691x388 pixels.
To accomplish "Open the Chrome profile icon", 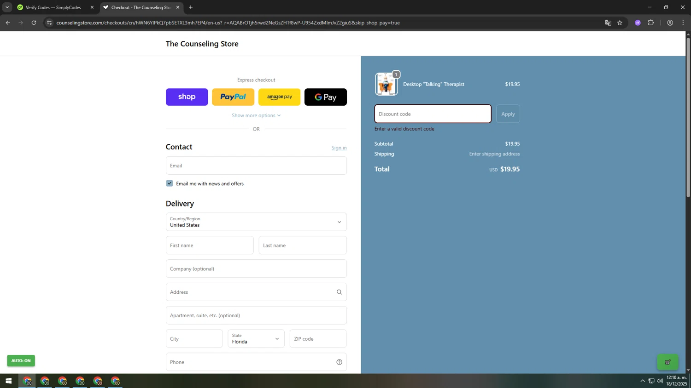I will tap(670, 23).
